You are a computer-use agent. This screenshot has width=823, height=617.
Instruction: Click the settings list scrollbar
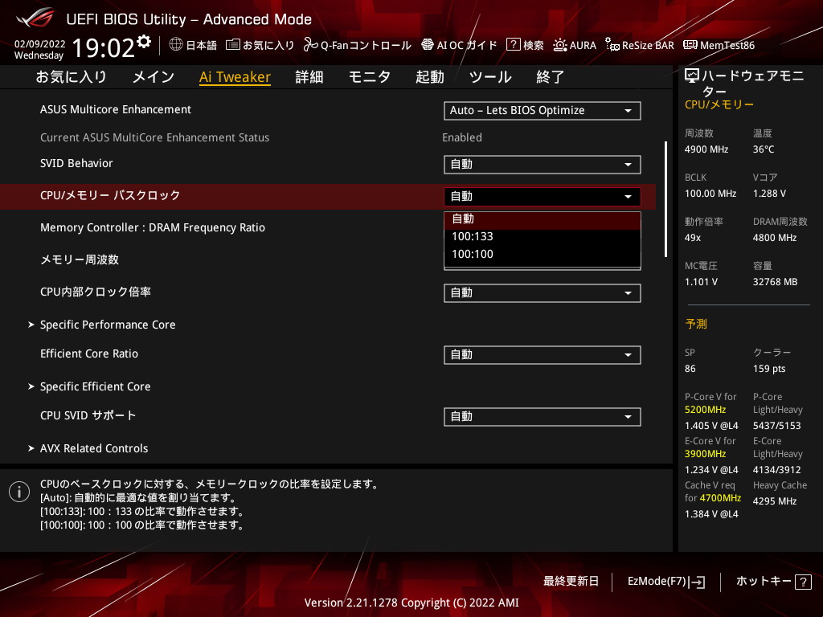pyautogui.click(x=665, y=199)
